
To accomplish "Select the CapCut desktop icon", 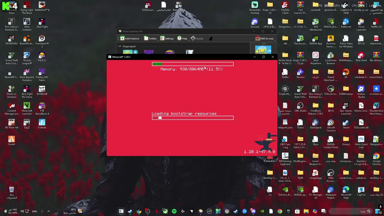I will click(x=361, y=191).
